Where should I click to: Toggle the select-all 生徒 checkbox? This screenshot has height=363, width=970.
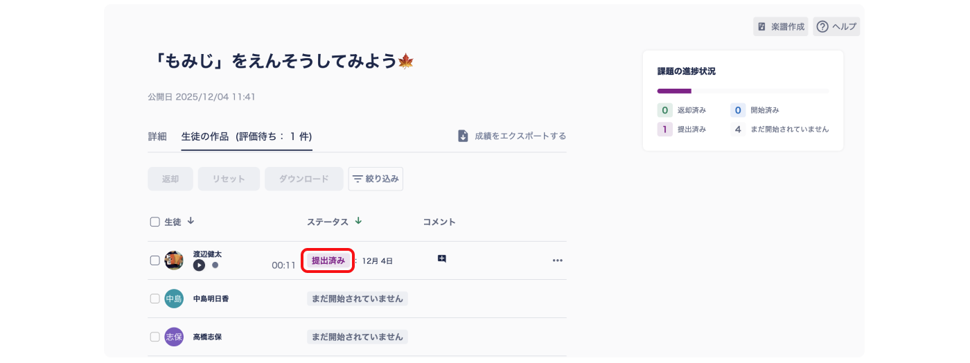coord(155,222)
